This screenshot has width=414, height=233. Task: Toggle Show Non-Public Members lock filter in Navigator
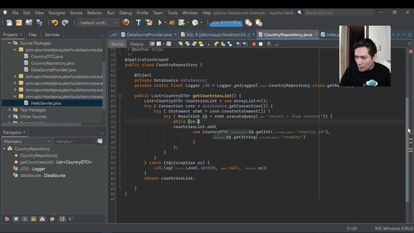34,219
